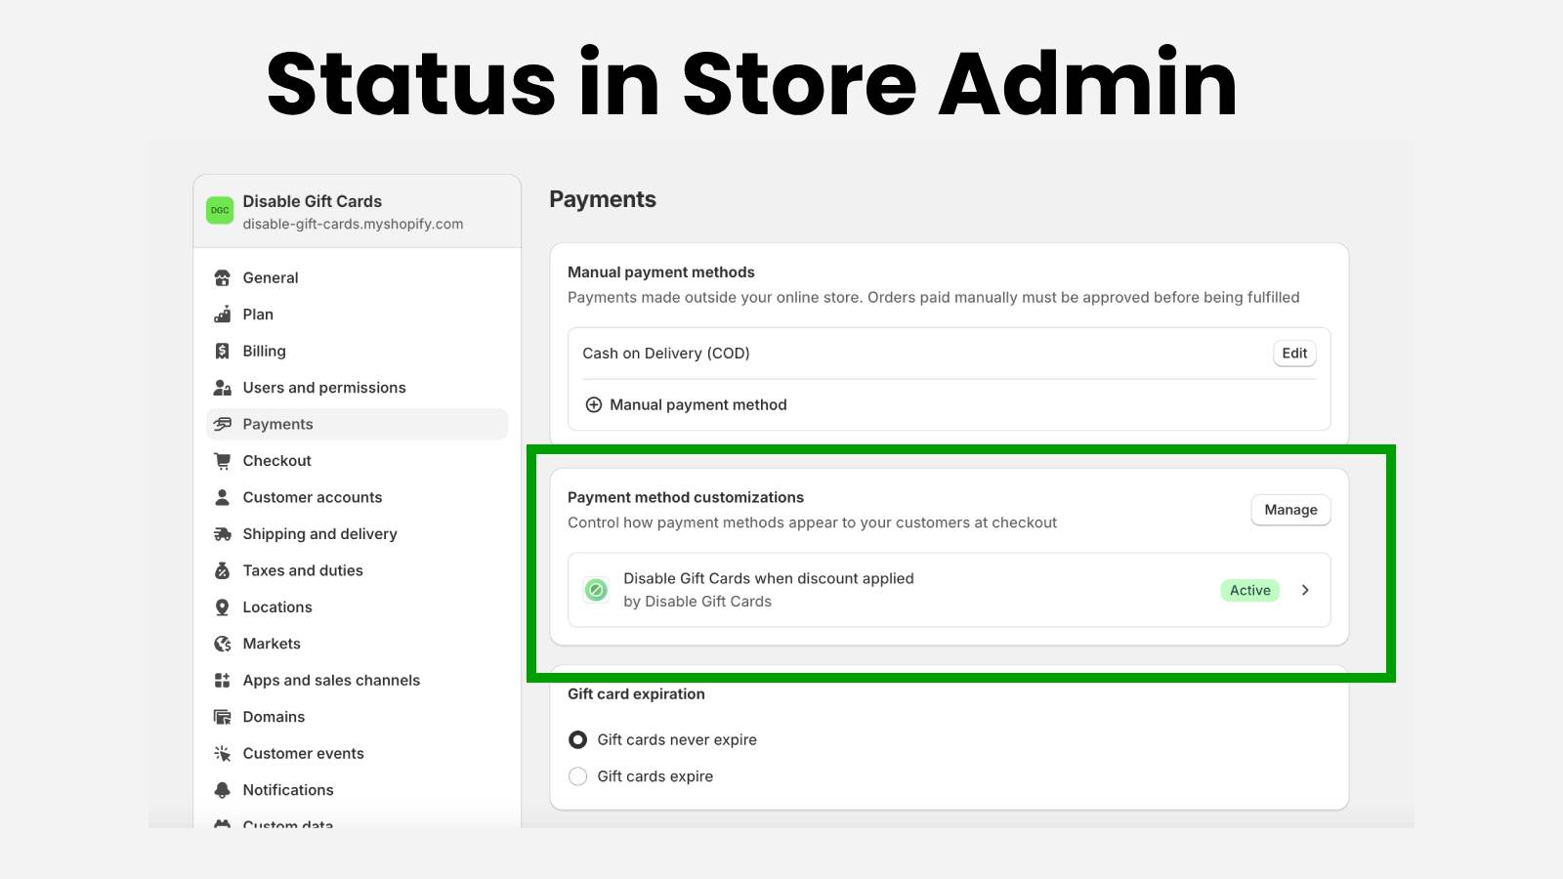Edit the Cash on Delivery payment method

coord(1293,353)
